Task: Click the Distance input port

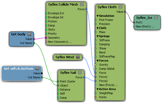Action: [58, 90]
